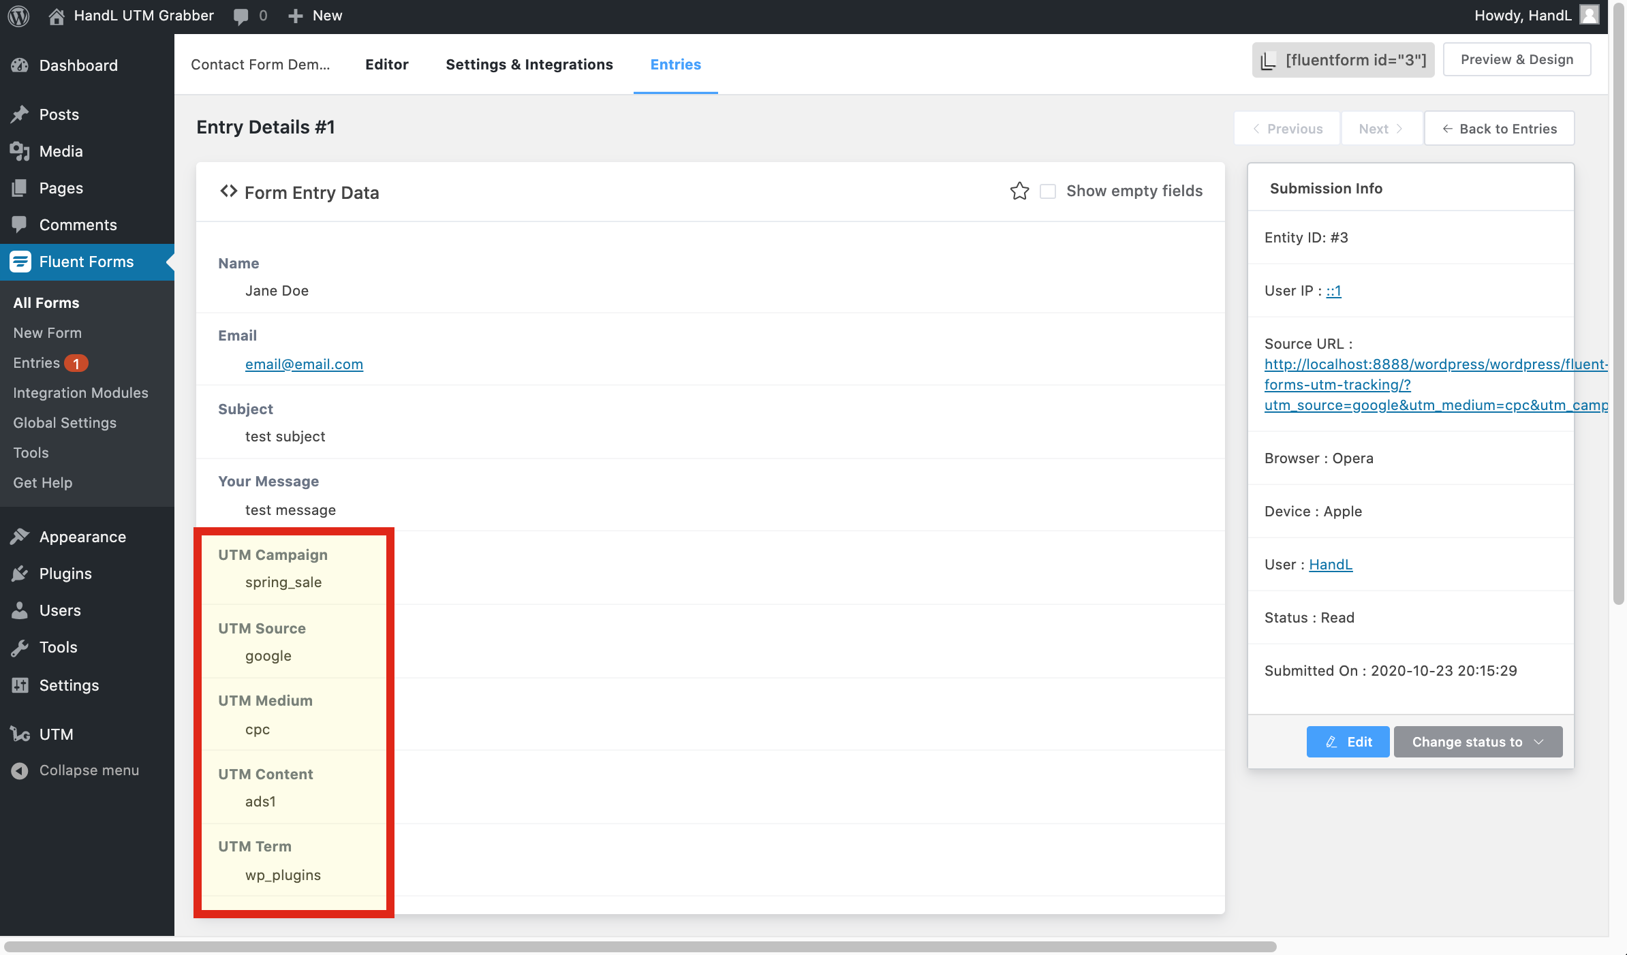Click the WordPress logo icon
1627x955 pixels.
point(18,16)
